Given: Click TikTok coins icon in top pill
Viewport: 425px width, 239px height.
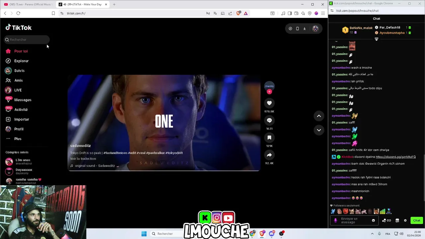Looking at the screenshot, I should point(290,29).
